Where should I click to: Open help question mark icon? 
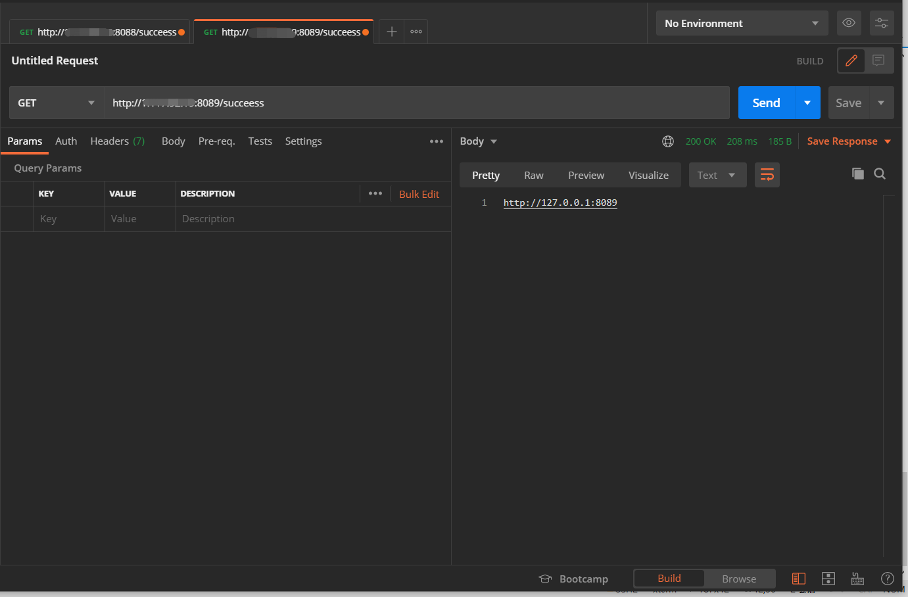point(888,579)
